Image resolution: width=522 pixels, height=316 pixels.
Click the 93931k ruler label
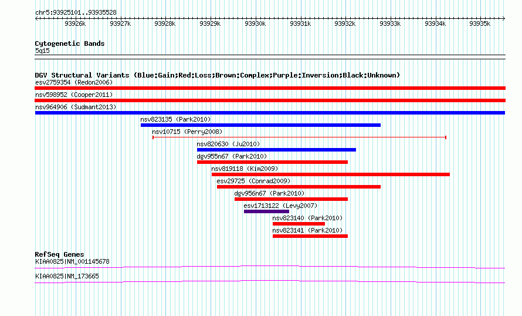[x=300, y=23]
